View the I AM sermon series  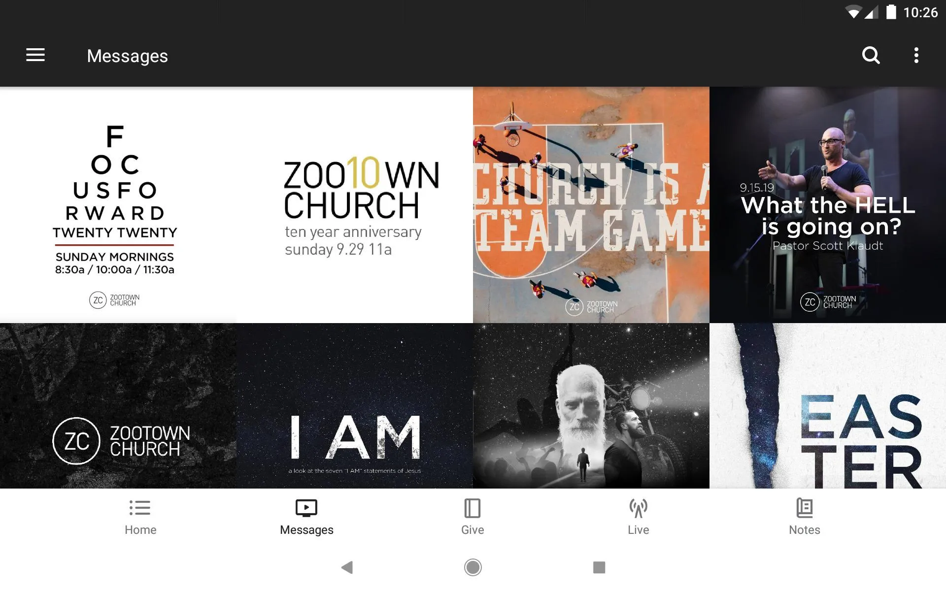354,406
